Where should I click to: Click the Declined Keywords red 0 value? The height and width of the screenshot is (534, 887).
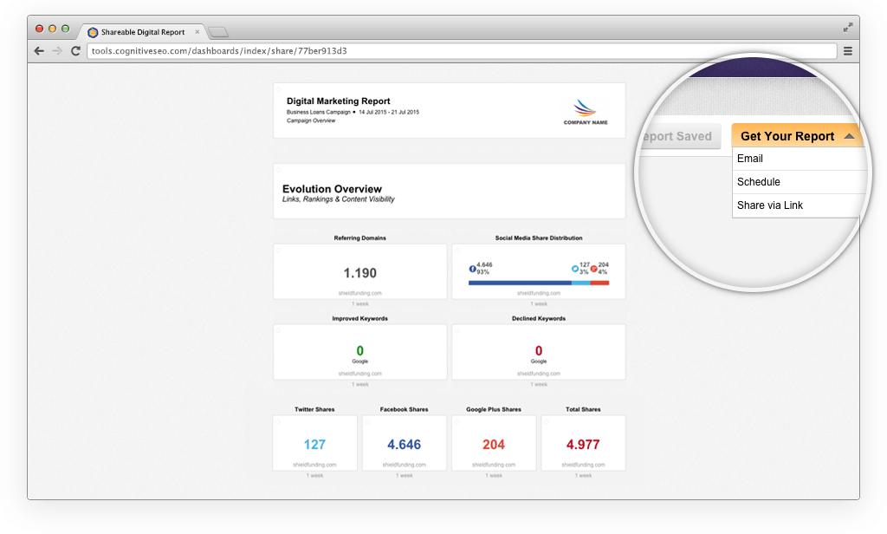[x=539, y=350]
